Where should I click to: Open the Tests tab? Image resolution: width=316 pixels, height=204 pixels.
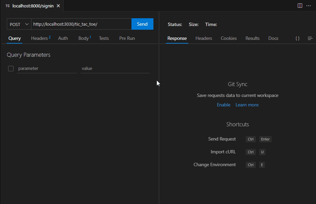tap(104, 38)
